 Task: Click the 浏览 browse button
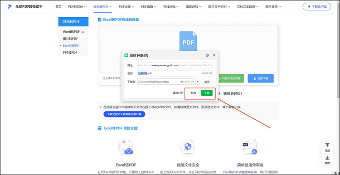tap(207, 82)
